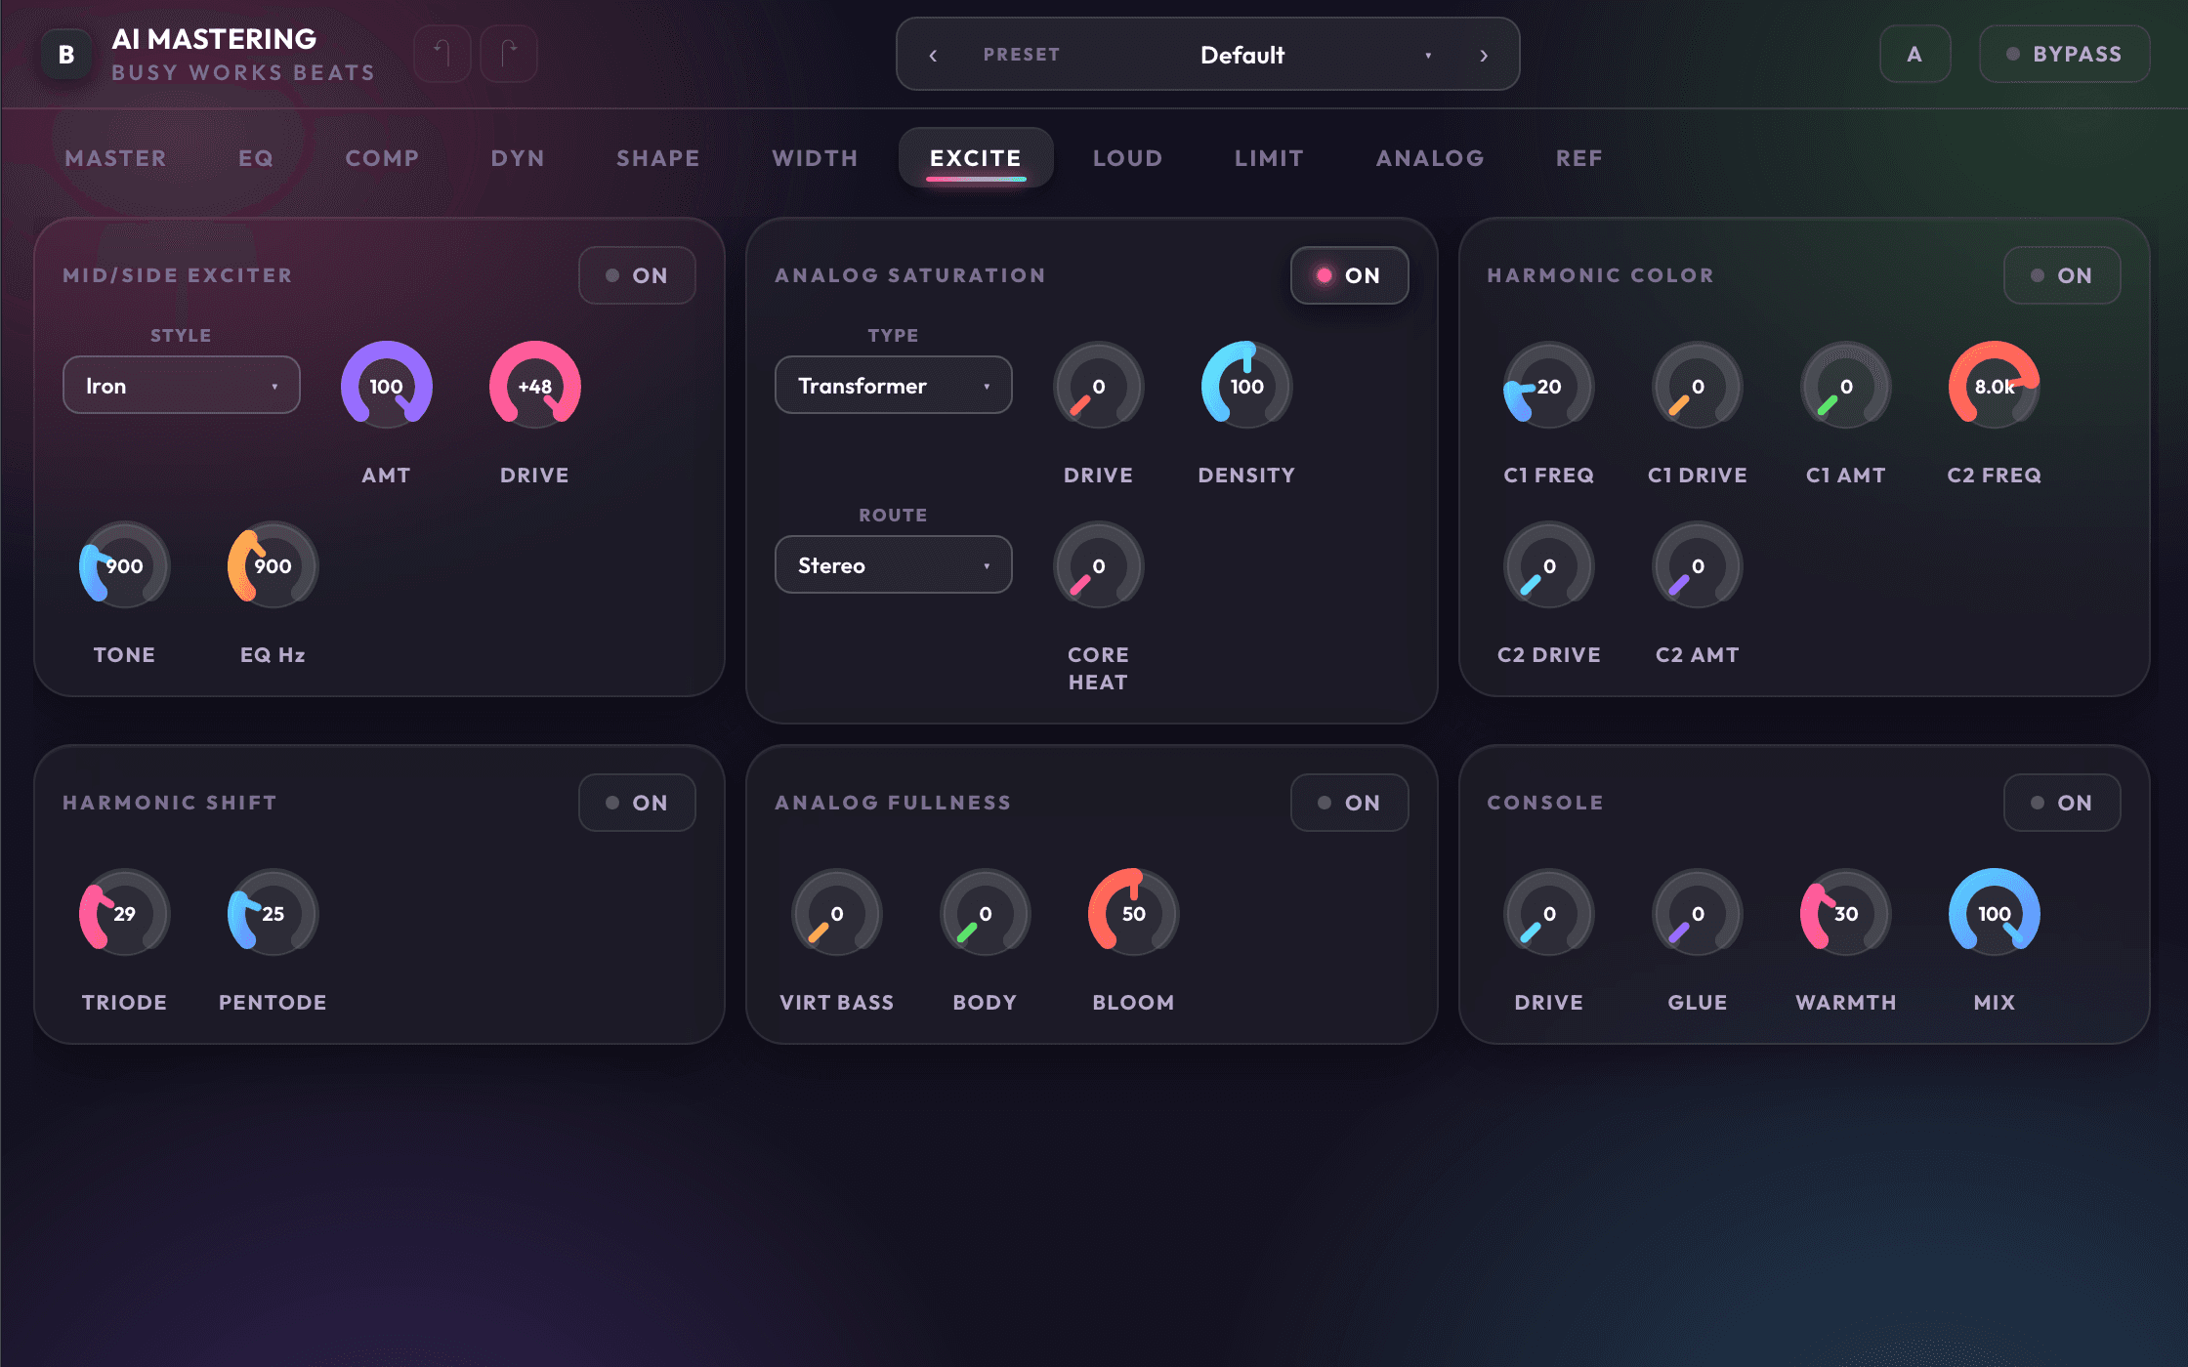The height and width of the screenshot is (1367, 2188).
Task: Click the BLOOM knob
Action: (x=1133, y=913)
